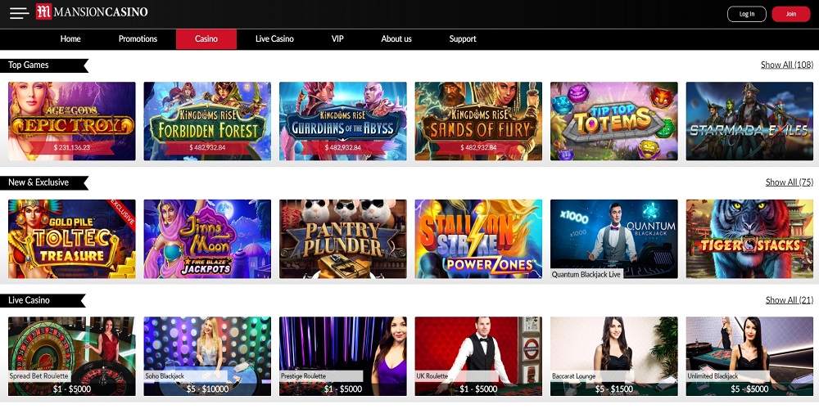Open Kingdoms Rise Guardians of the Abyss
This screenshot has height=409, width=819.
click(x=342, y=121)
